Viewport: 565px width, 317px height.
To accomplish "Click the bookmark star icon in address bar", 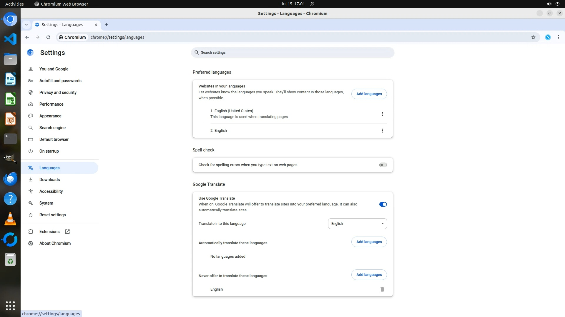I will click(x=533, y=37).
